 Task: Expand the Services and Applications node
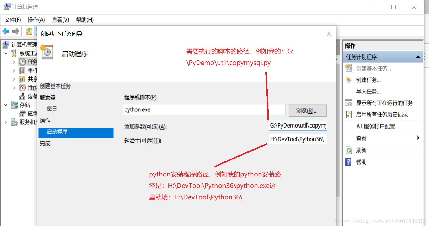pos(6,122)
